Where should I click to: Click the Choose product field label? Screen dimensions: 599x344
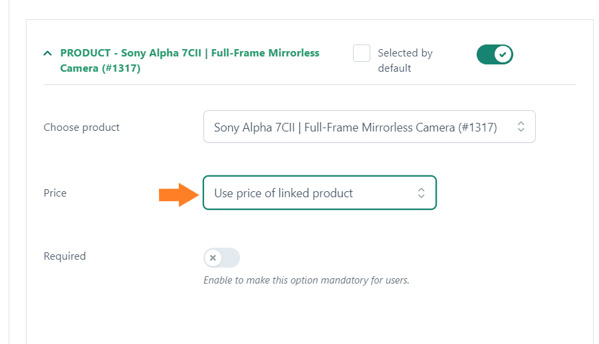[81, 128]
